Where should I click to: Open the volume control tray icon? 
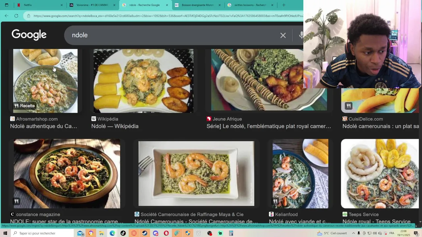[375, 233]
